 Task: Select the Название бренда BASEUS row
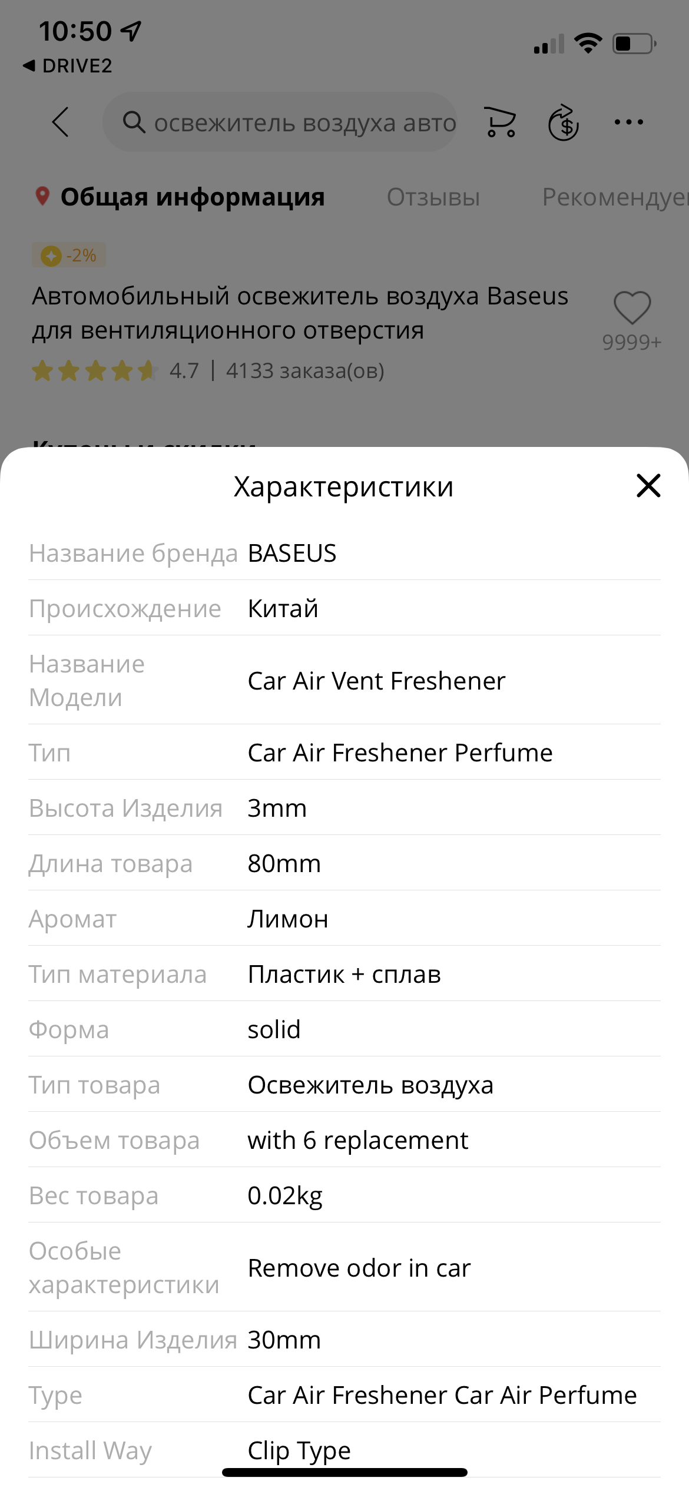(344, 553)
